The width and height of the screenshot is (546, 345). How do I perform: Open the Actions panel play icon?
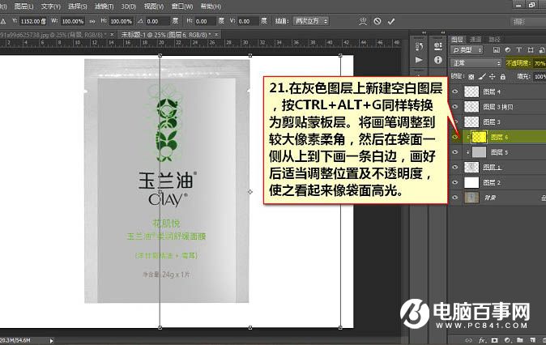pos(419,60)
